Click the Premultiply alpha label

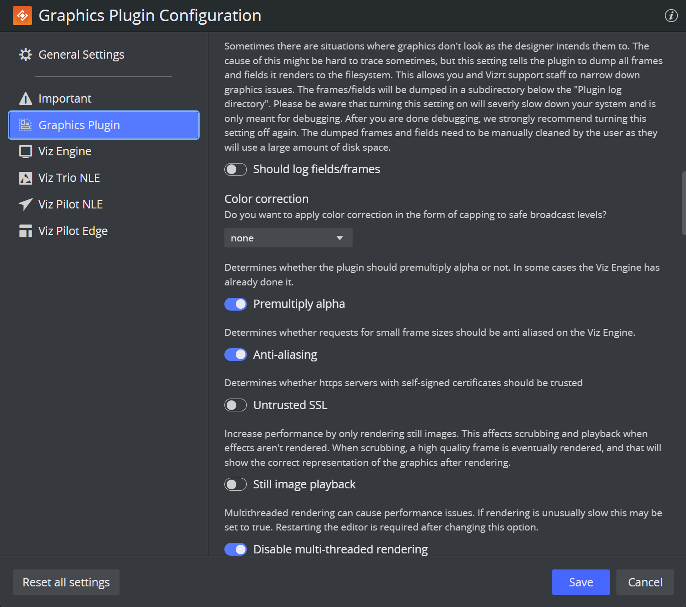click(x=299, y=304)
